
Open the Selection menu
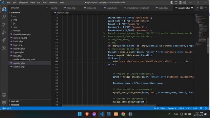point(23,3)
